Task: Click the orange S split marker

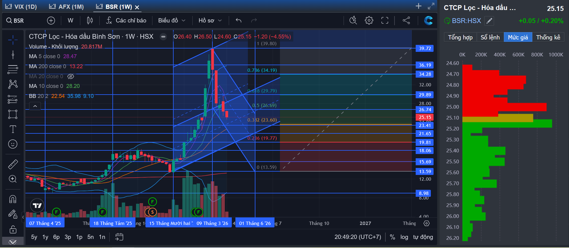Action: click(152, 212)
